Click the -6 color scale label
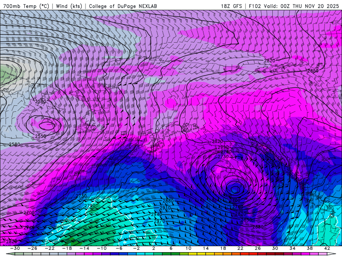This screenshot has width=342, height=256. [119, 248]
